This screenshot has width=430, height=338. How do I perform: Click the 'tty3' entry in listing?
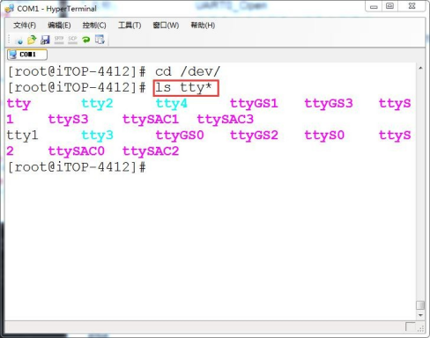pyautogui.click(x=97, y=136)
